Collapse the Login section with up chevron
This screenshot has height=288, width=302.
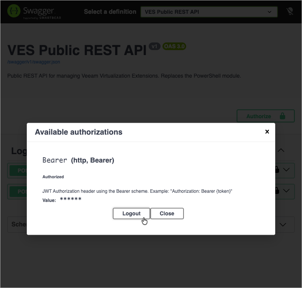point(281,150)
